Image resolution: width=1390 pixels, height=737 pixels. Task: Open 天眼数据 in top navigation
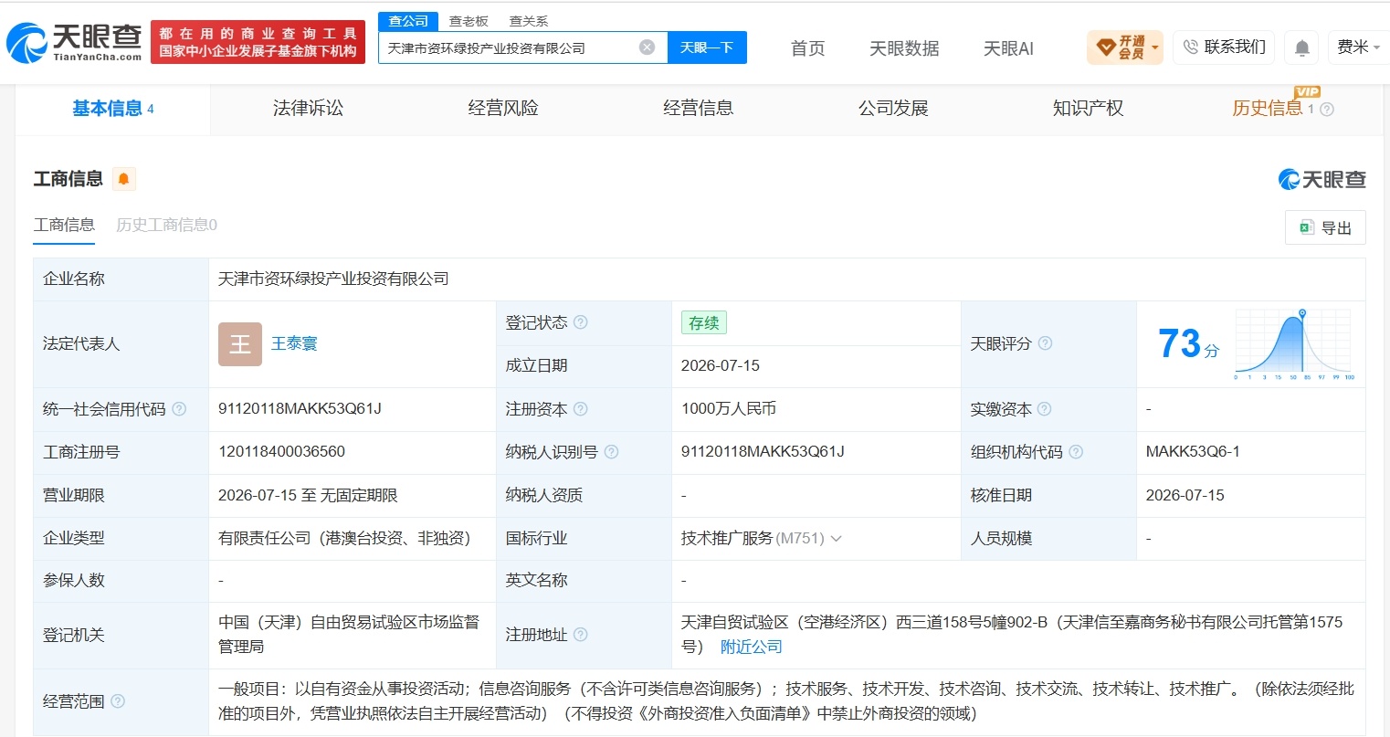point(904,48)
